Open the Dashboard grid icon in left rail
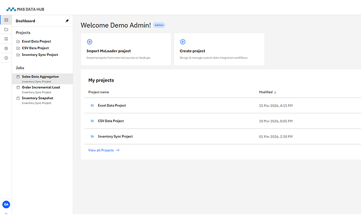 click(x=6, y=20)
